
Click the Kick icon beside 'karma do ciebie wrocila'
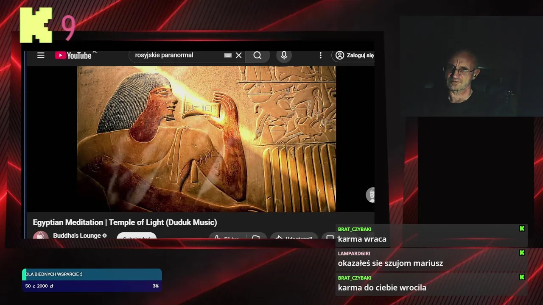(522, 277)
